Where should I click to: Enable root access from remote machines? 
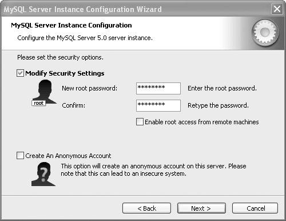pos(140,121)
